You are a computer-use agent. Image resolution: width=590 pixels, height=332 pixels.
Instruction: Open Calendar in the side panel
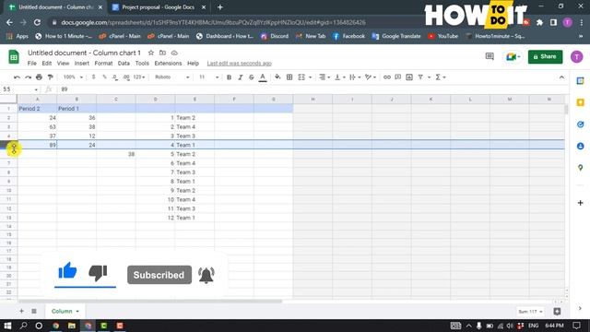tap(580, 81)
